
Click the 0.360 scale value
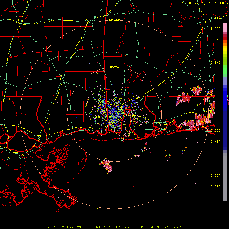coord(216,164)
